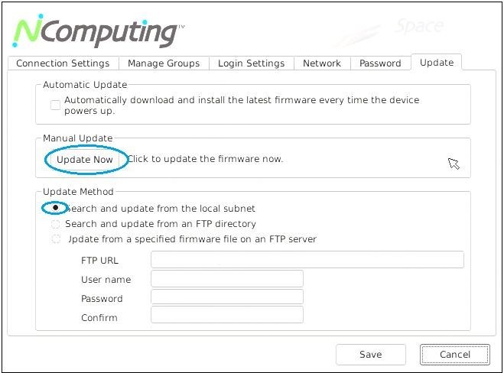
Task: Select the Network tab
Action: tap(322, 63)
